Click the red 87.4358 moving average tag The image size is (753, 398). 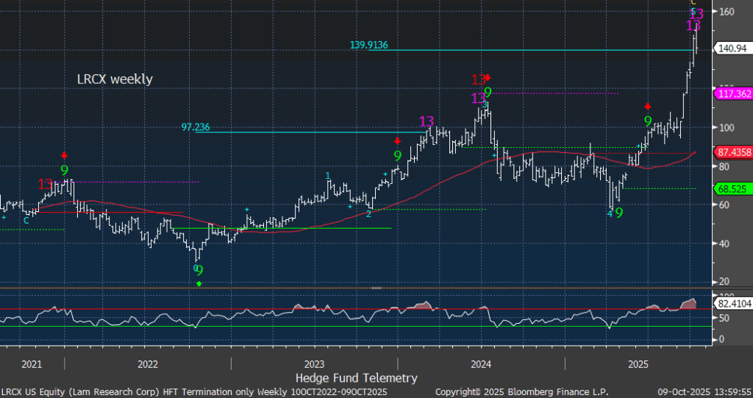click(x=732, y=152)
